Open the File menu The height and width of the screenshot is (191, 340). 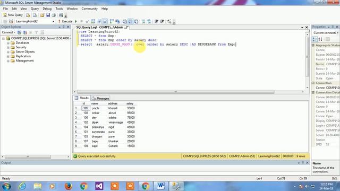(5, 8)
